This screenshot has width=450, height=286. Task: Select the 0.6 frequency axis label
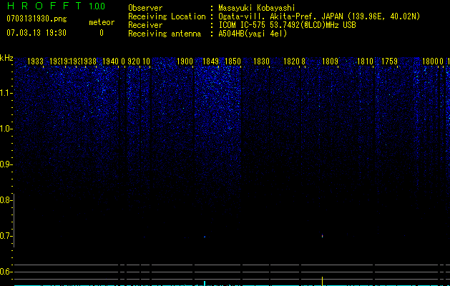point(6,272)
